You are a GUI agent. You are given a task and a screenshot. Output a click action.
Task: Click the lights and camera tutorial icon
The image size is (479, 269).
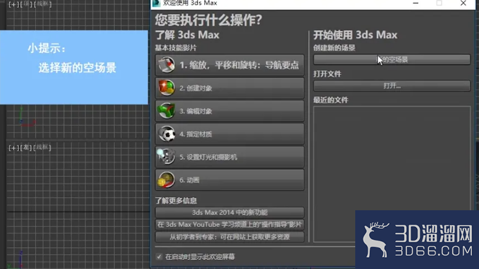click(166, 156)
